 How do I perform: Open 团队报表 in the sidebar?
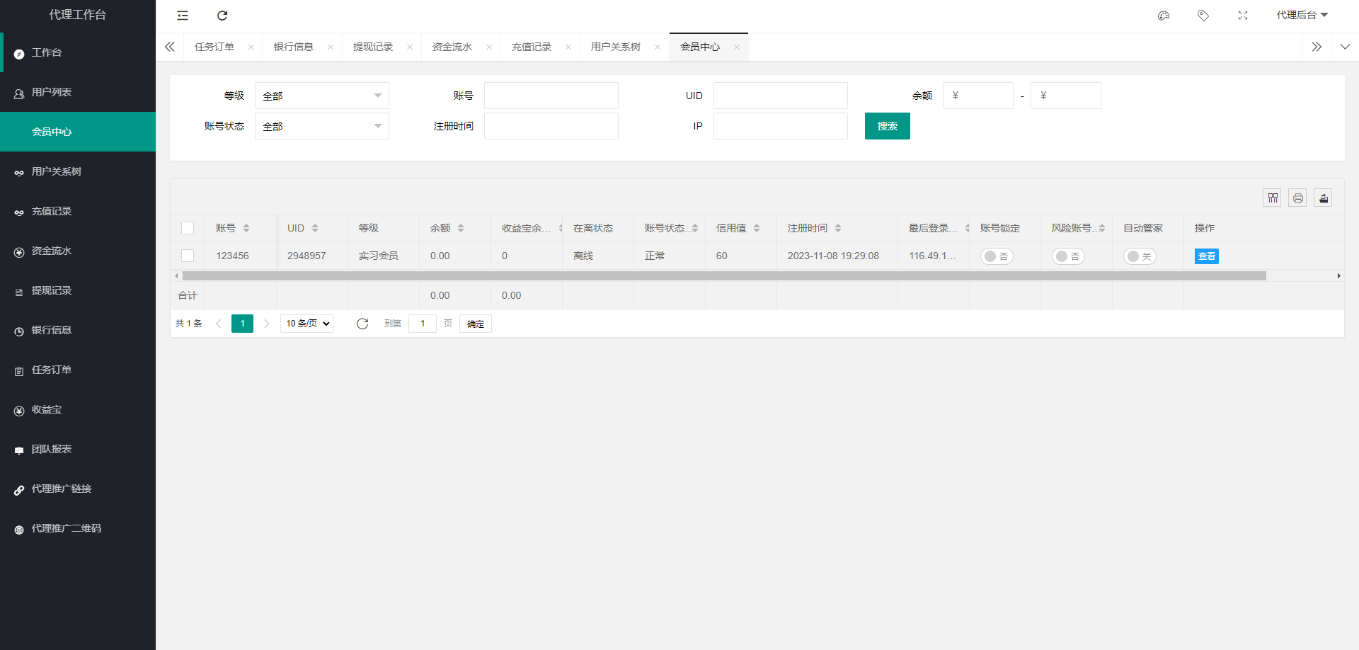[x=52, y=449]
